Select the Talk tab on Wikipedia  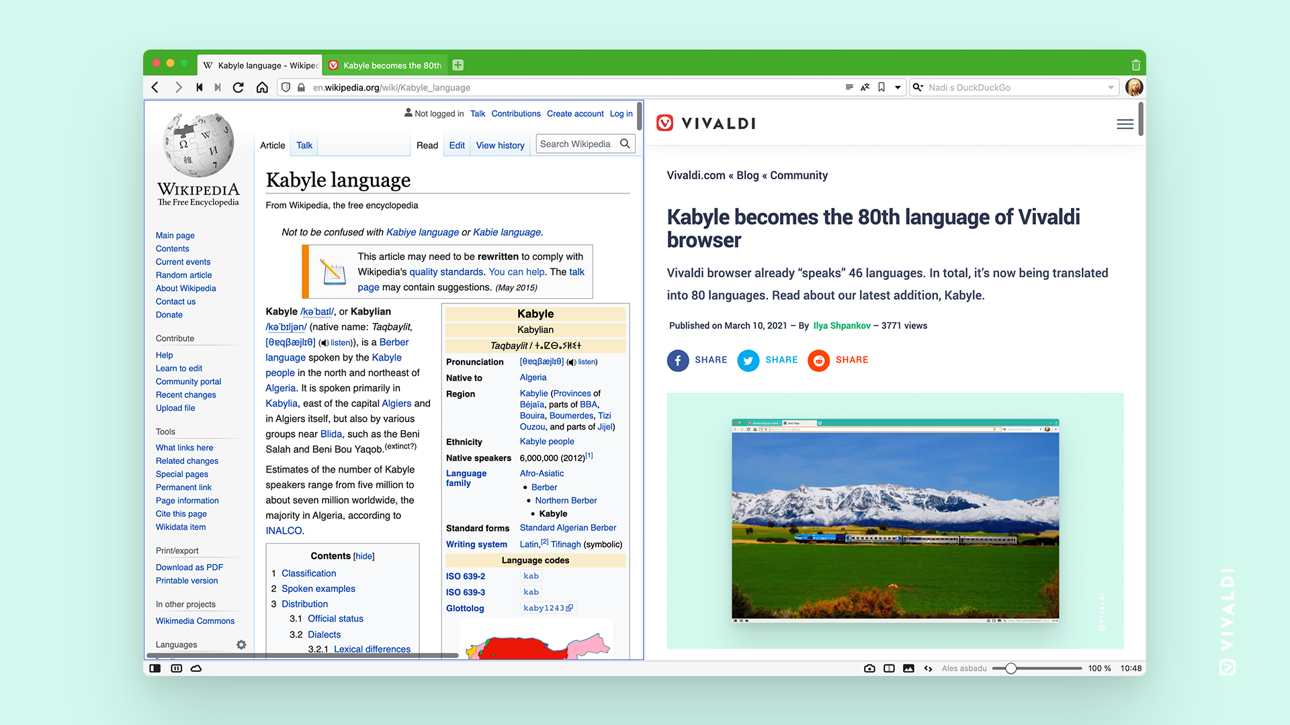pos(304,145)
